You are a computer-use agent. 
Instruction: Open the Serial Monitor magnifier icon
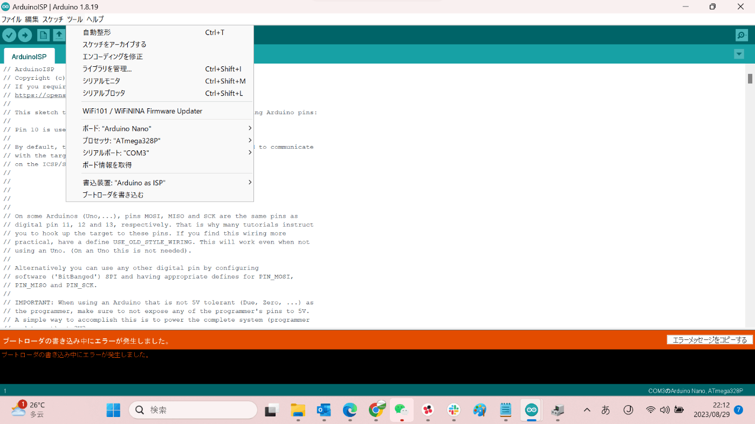pos(742,35)
